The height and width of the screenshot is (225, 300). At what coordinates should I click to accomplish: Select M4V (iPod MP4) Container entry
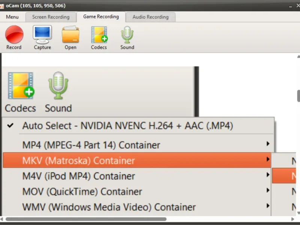137,176
